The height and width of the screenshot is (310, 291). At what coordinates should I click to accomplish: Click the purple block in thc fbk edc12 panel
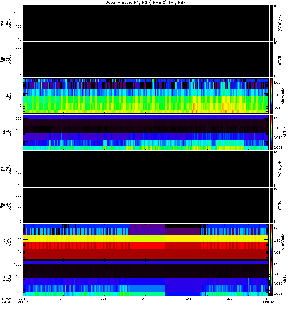pos(147,229)
